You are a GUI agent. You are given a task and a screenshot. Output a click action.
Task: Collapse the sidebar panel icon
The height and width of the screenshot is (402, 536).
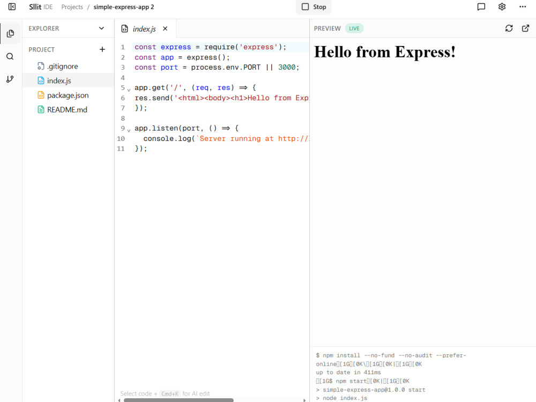(12, 7)
